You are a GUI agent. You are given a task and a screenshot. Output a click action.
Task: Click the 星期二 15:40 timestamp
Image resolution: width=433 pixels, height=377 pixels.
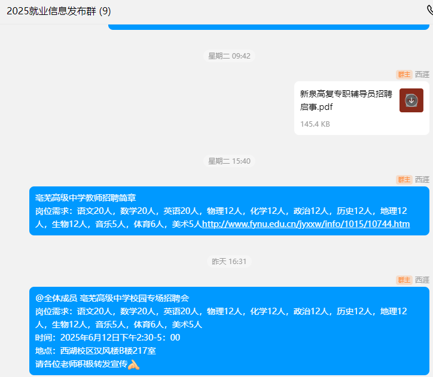[229, 161]
